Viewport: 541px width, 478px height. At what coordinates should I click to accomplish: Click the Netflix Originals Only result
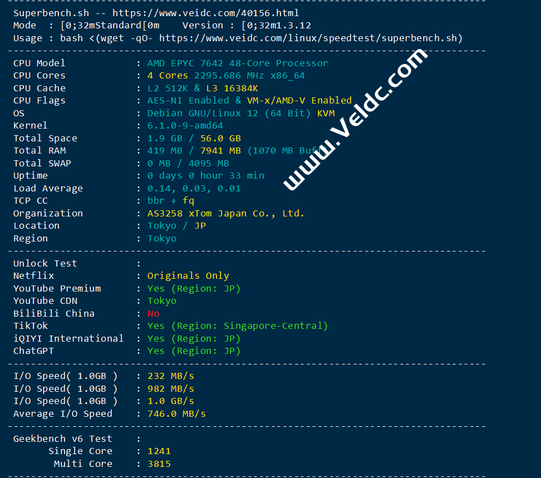[x=188, y=276]
